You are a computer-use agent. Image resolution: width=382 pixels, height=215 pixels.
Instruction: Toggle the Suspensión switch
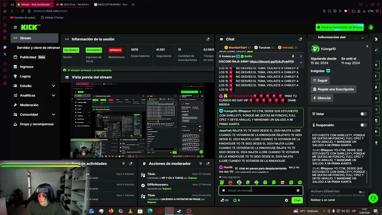[x=363, y=125]
